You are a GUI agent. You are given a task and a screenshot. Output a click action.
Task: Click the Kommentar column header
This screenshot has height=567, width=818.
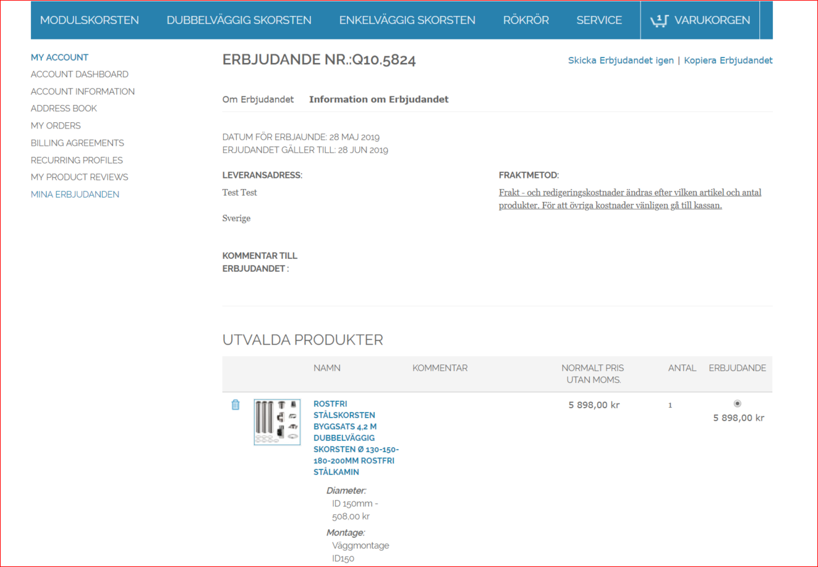(440, 368)
